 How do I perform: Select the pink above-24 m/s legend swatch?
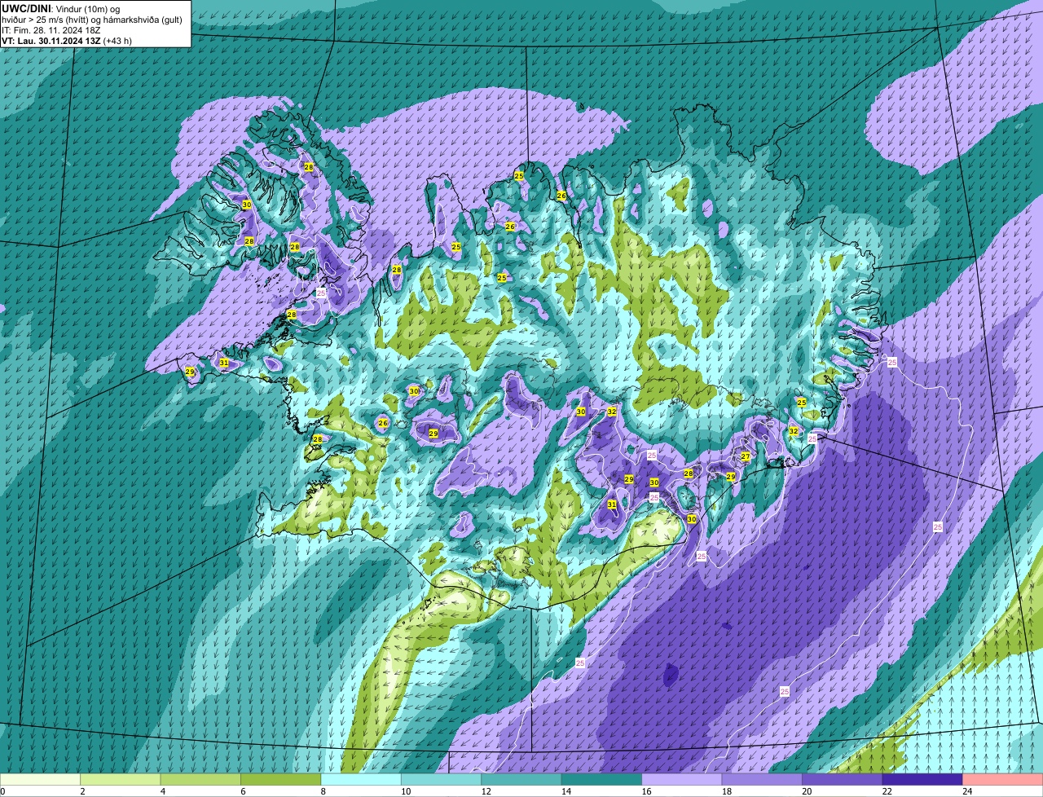pos(1003,779)
